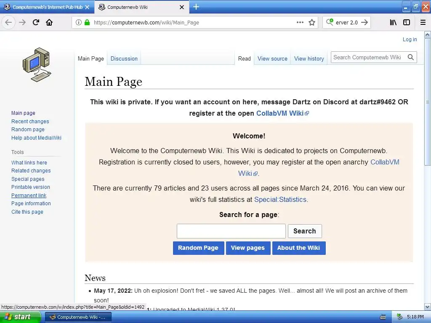Open Special pages link
431x323 pixels.
pos(28,179)
